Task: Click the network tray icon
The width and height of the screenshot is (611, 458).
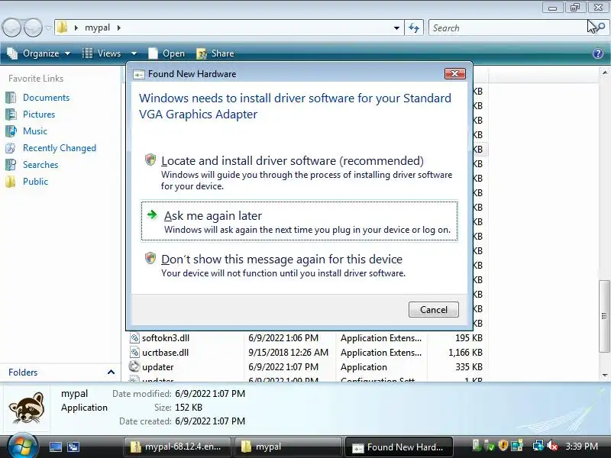Action: 538,445
